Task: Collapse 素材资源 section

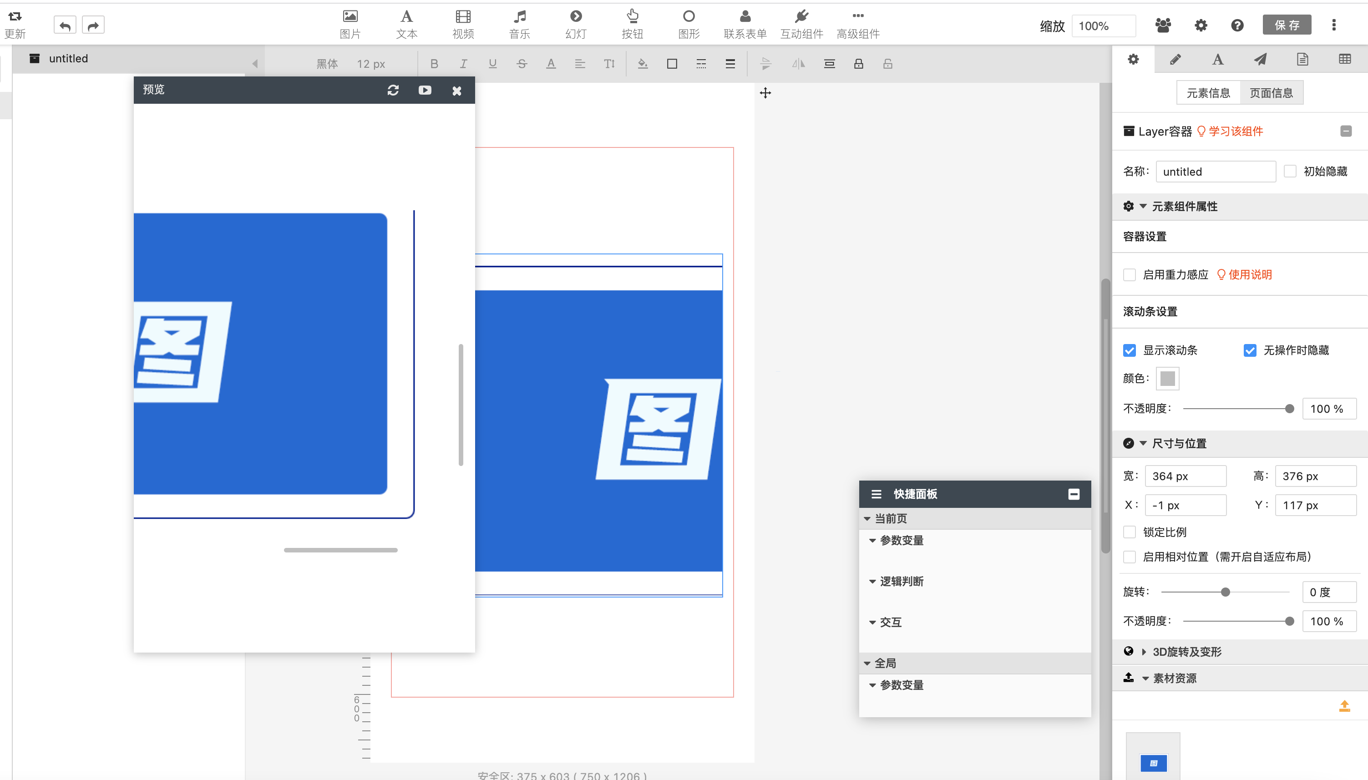Action: [x=1145, y=678]
